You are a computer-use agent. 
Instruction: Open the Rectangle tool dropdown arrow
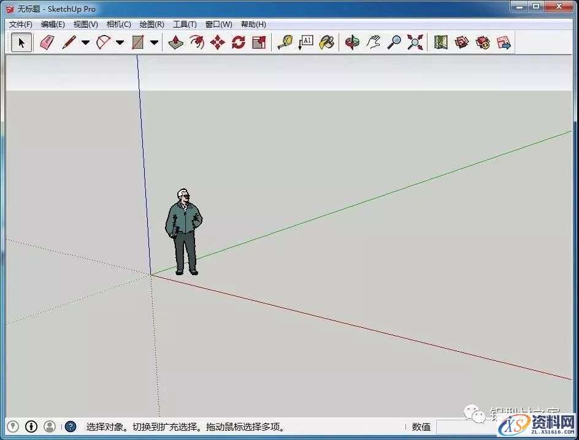(x=152, y=42)
